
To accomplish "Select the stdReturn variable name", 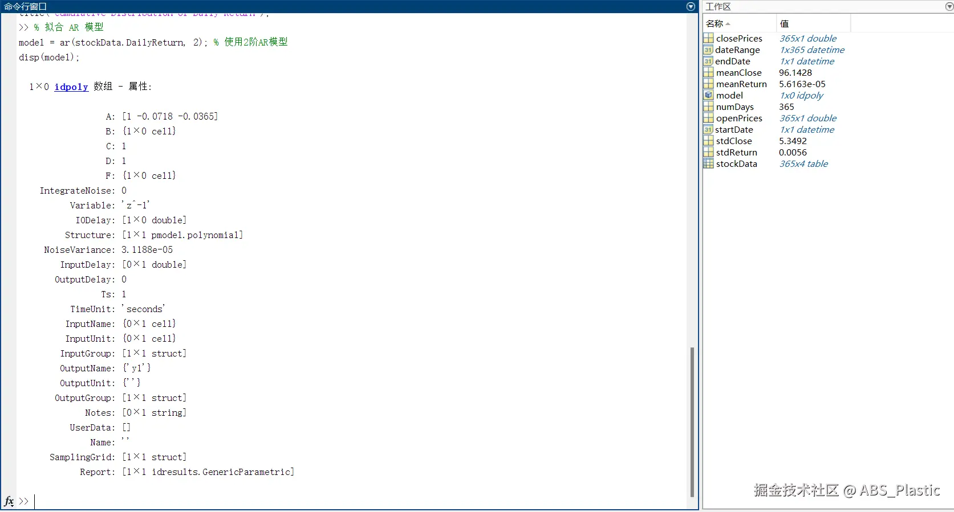I will coord(736,152).
